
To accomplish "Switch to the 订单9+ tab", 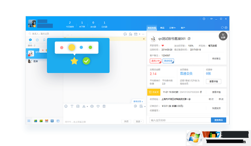I will coord(173,28).
